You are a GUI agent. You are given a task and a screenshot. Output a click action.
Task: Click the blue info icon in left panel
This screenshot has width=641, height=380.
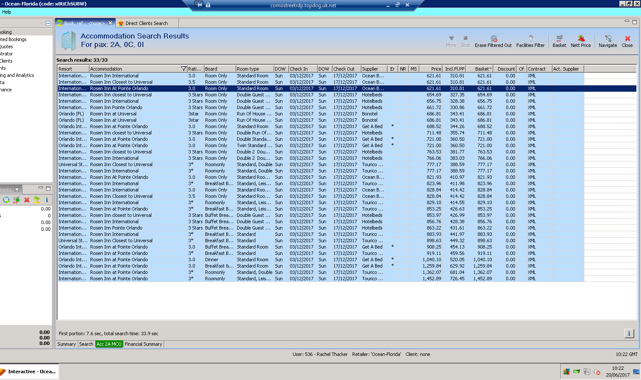point(47,200)
